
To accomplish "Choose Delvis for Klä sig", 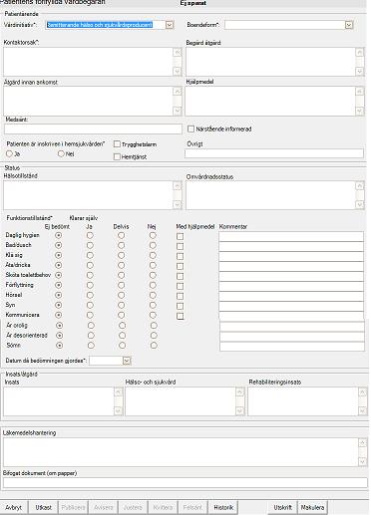I will pyautogui.click(x=122, y=255).
